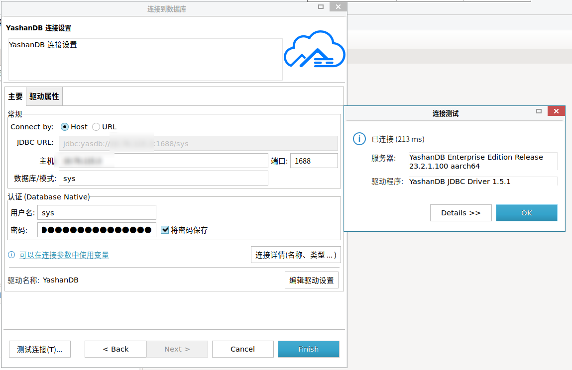Click the YashanDB 连接设置 description box
Viewport: 572px width, 370px height.
pos(145,59)
